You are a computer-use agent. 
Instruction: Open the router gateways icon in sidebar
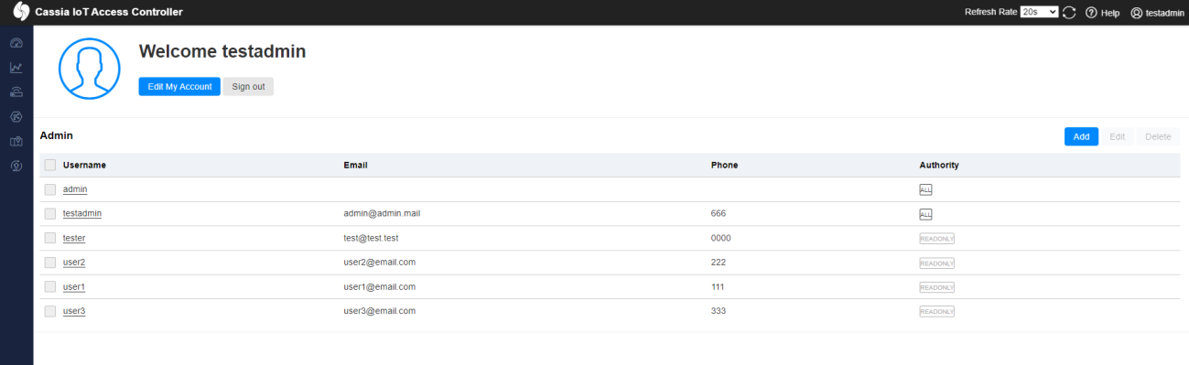(16, 92)
